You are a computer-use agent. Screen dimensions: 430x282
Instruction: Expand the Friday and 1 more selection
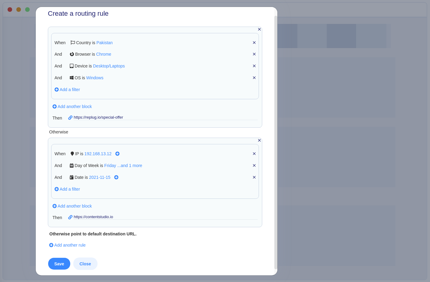(123, 166)
